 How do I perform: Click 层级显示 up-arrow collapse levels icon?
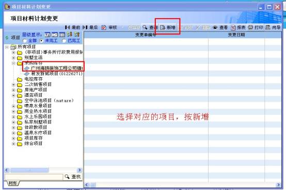pyautogui.click(x=77, y=34)
